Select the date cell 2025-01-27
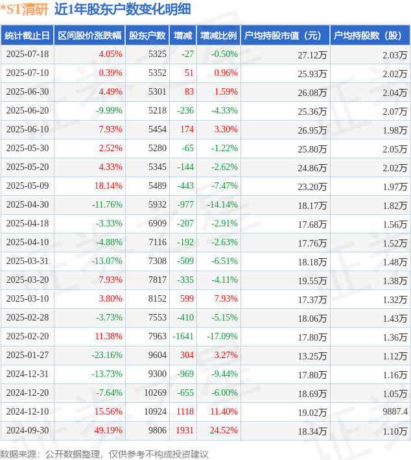Viewport: 411px width, 460px height. (28, 355)
